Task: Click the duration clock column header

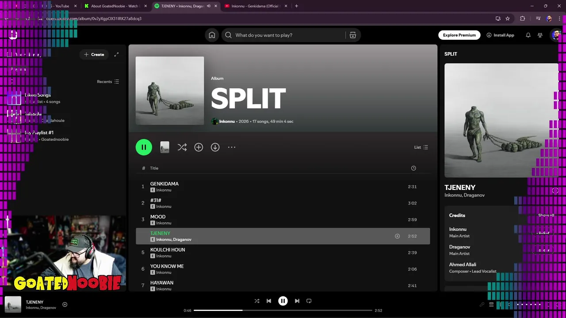Action: 413,168
